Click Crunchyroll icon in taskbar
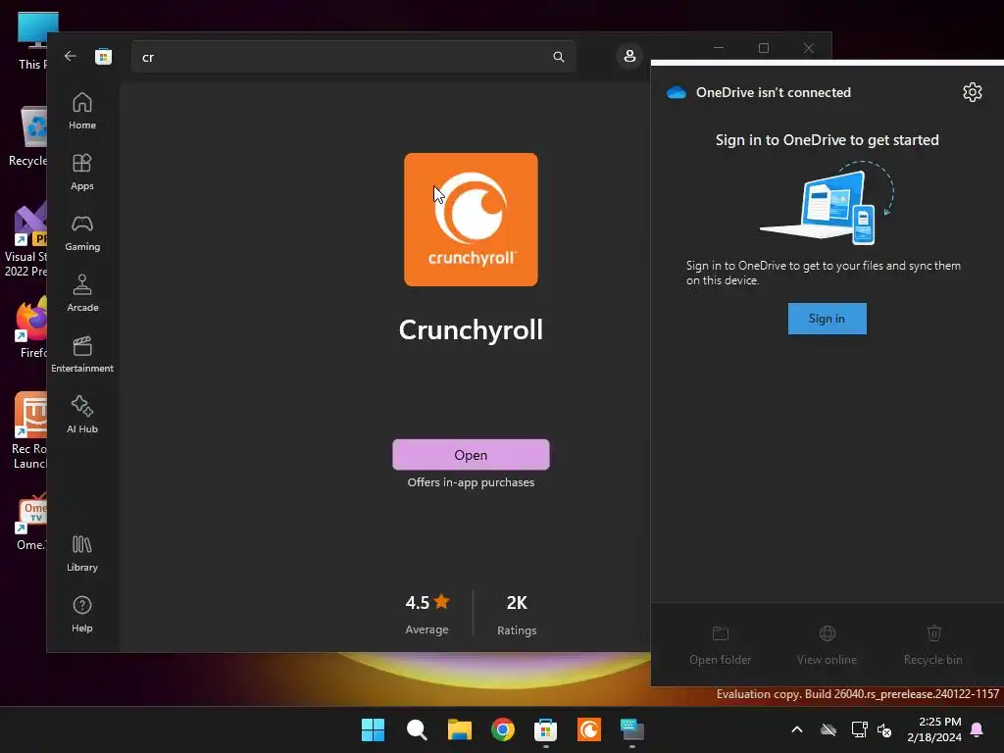1004x753 pixels. pos(589,729)
